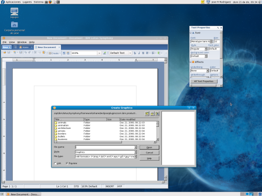Screen dimensions: 262x196
Task: Click the Underline formatting icon
Action: pyautogui.click(x=143, y=53)
